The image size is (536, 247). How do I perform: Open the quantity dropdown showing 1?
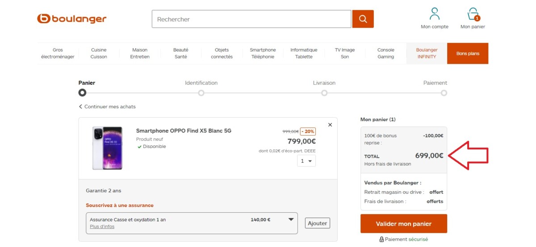(x=306, y=161)
